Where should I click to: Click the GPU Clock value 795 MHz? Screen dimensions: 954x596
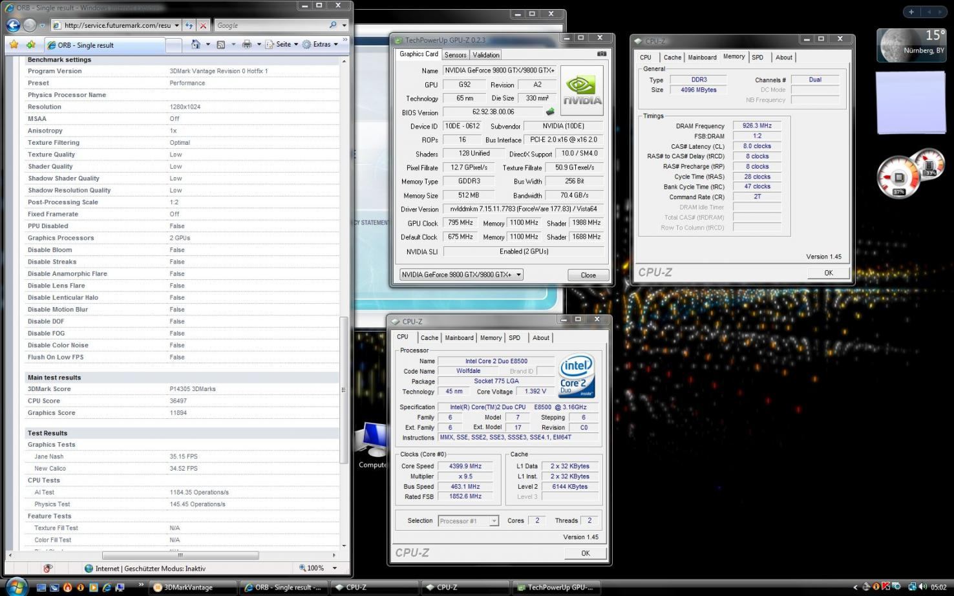click(460, 222)
